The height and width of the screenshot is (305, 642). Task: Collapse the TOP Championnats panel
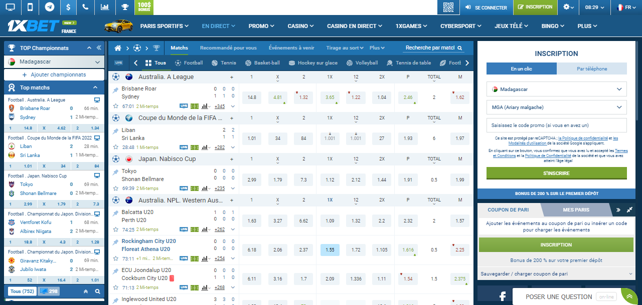(89, 48)
